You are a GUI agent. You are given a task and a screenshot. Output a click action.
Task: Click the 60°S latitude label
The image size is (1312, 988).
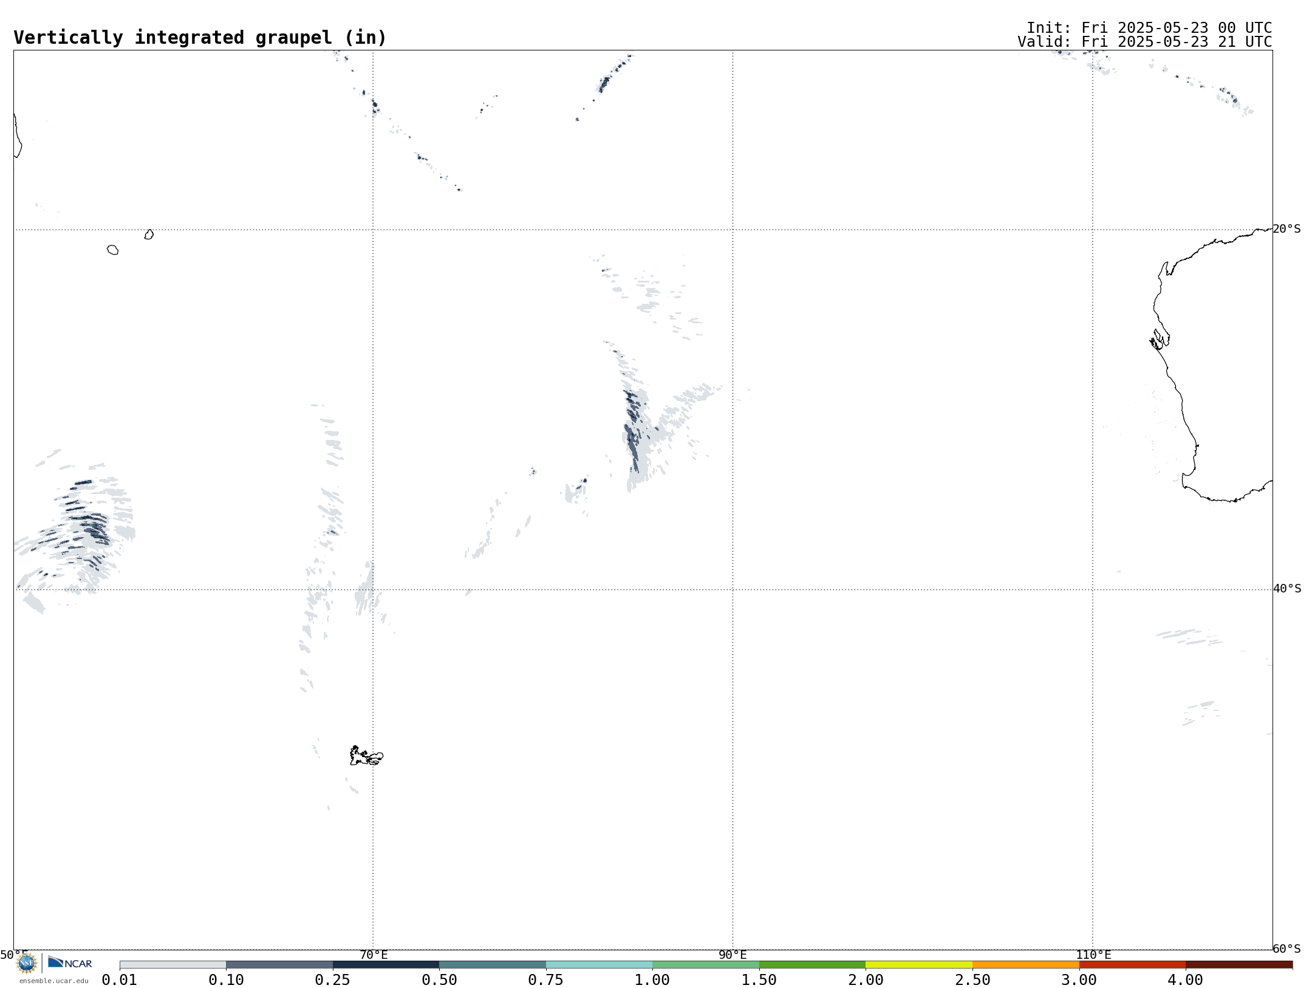[x=1286, y=949]
